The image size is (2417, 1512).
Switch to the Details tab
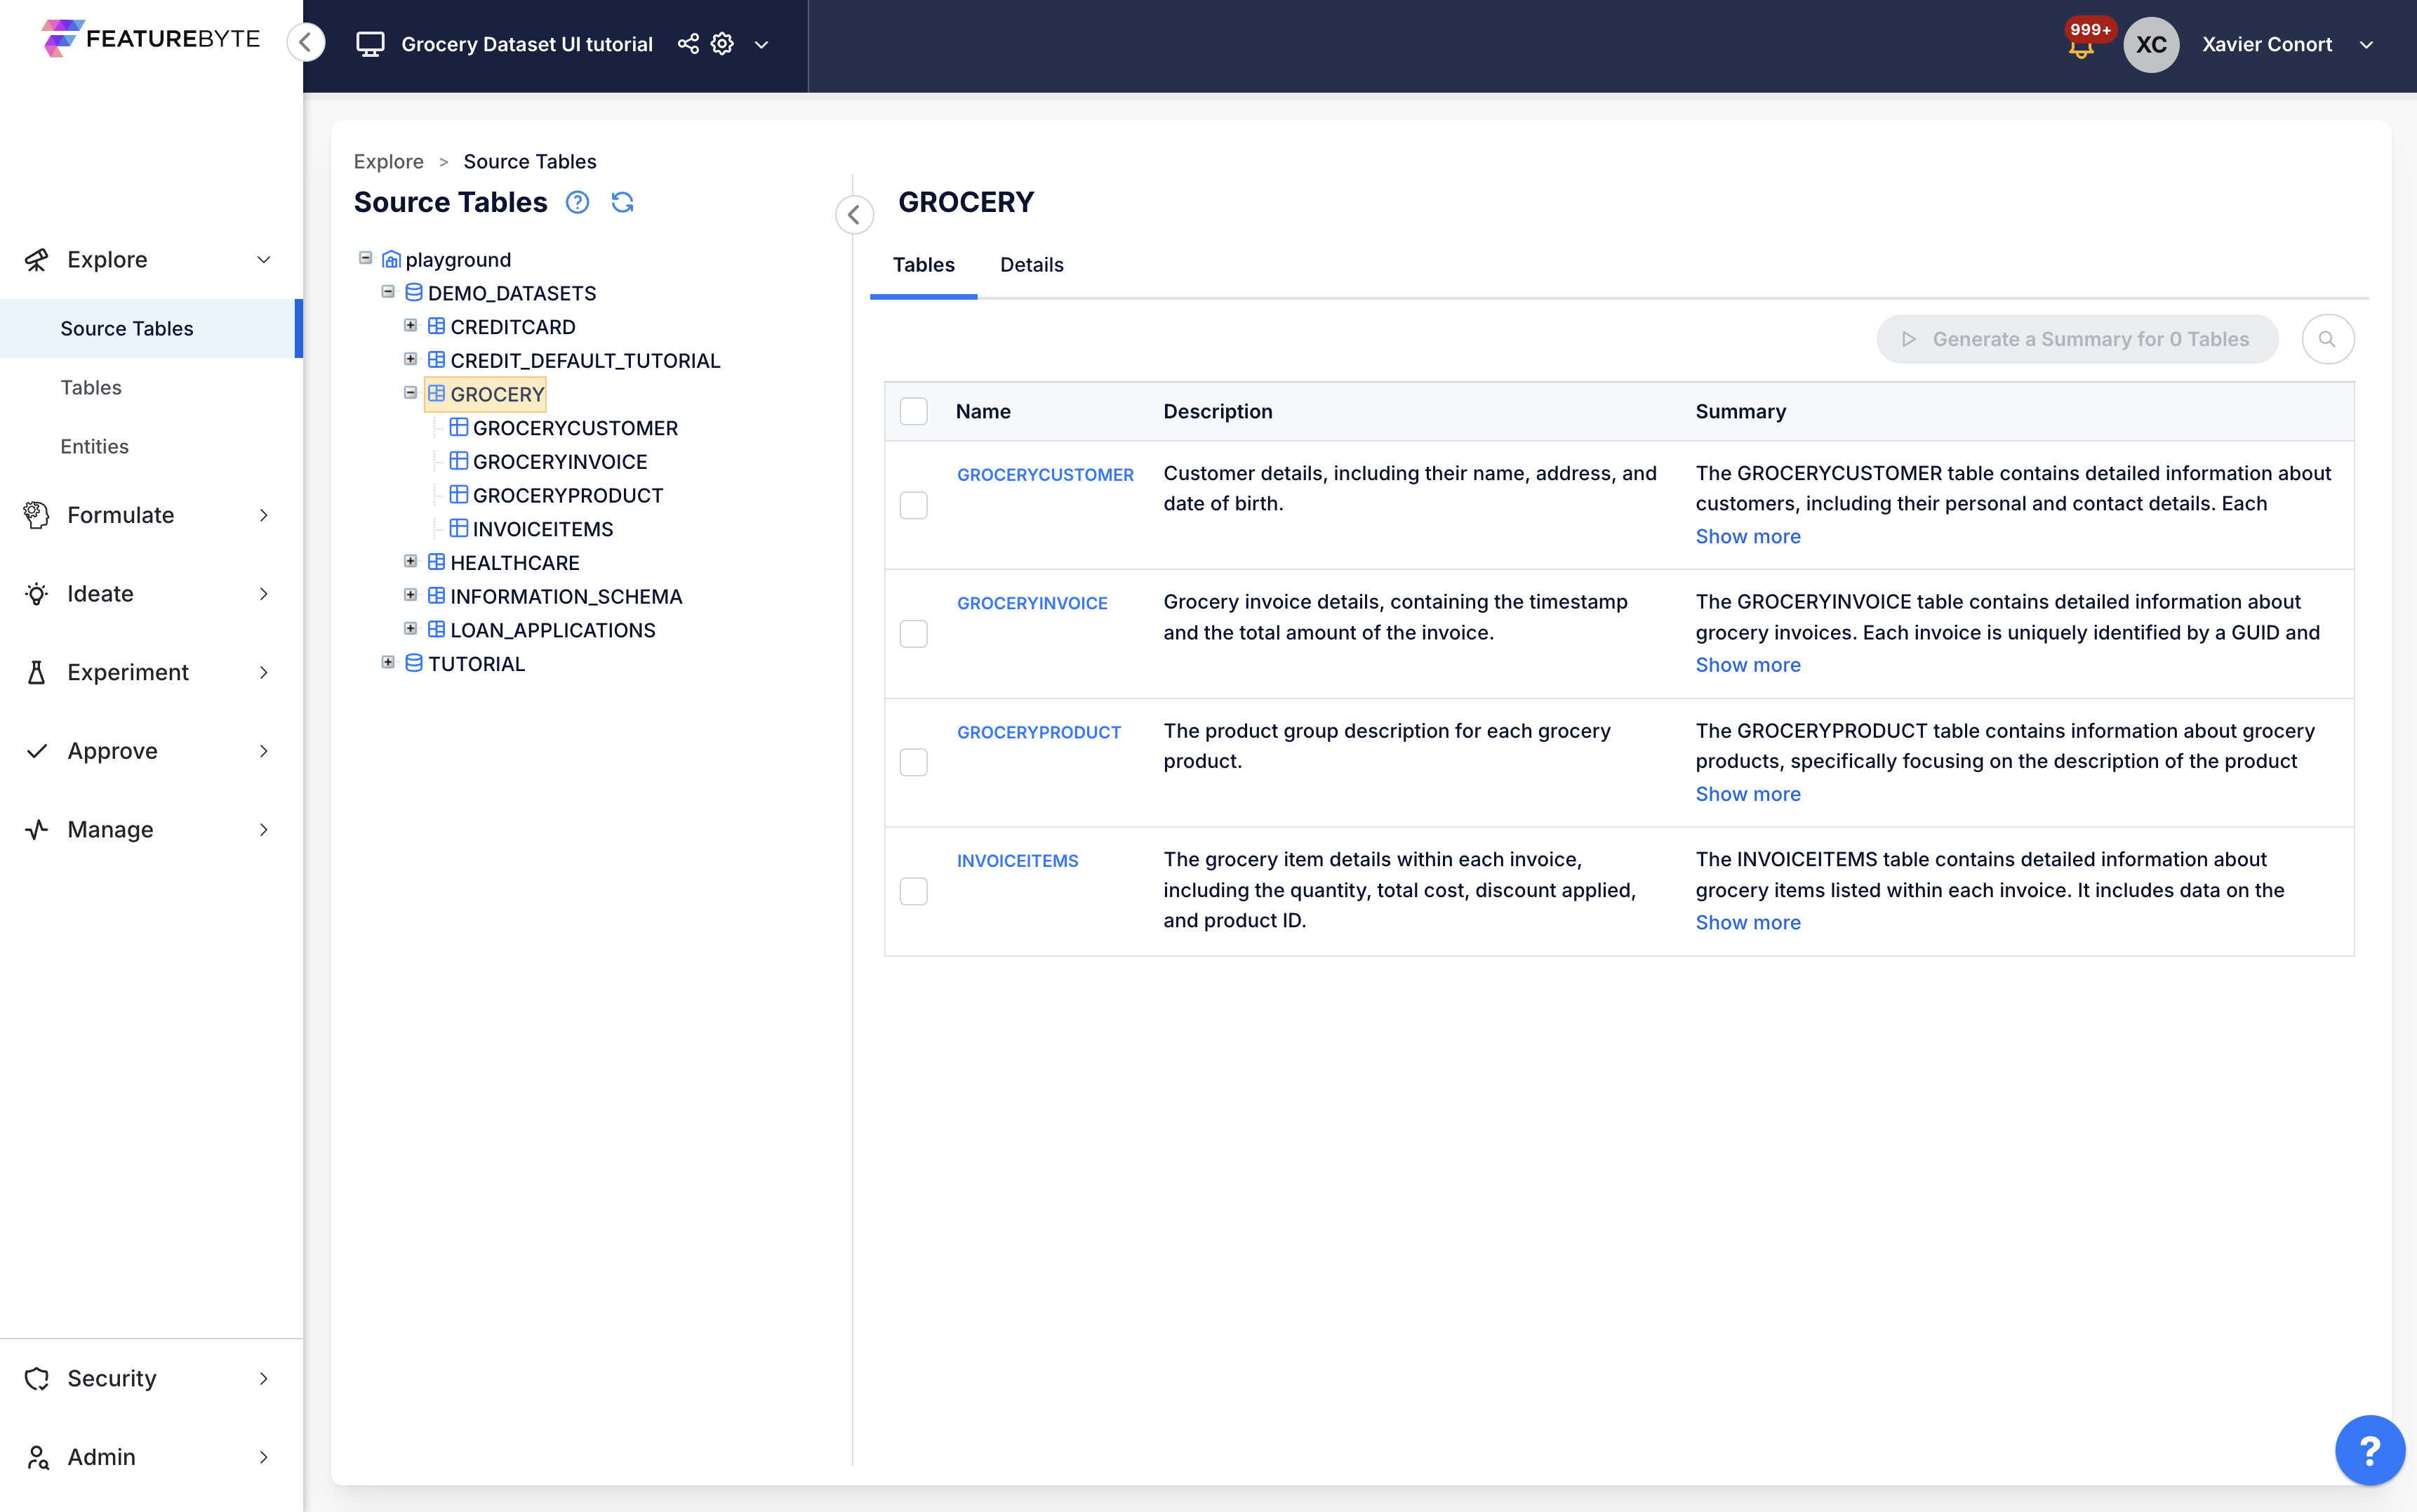tap(1032, 265)
